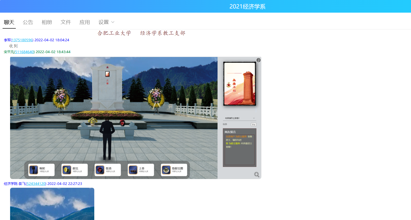This screenshot has height=220, width=411.
Task: Expand the 设置 settings dropdown arrow
Action: (x=113, y=22)
